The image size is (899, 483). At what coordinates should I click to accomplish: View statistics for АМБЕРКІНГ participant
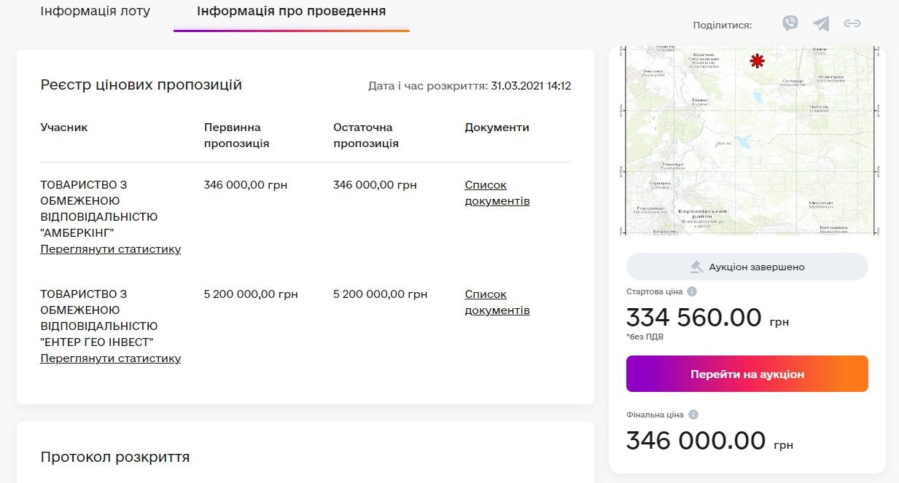click(110, 248)
